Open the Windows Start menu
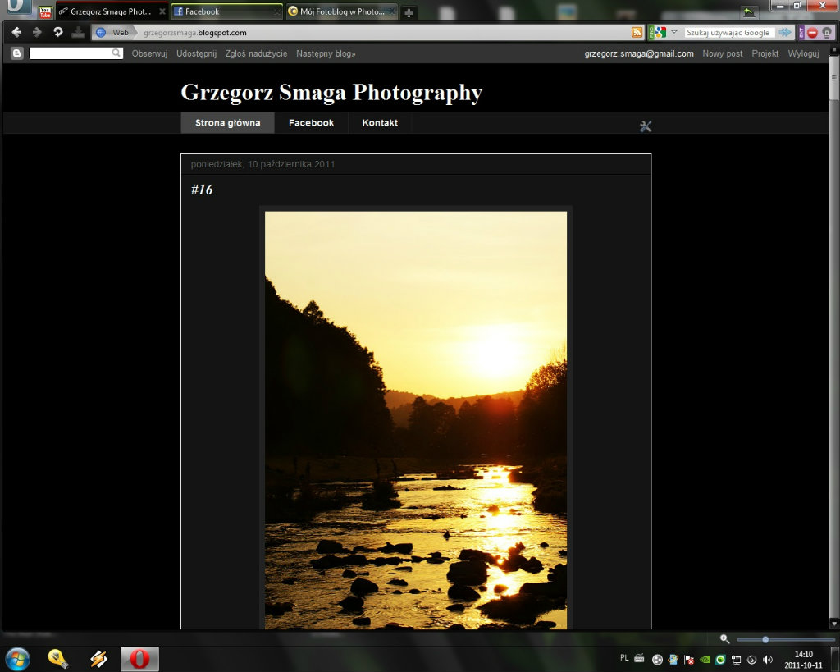This screenshot has height=672, width=840. (x=18, y=659)
